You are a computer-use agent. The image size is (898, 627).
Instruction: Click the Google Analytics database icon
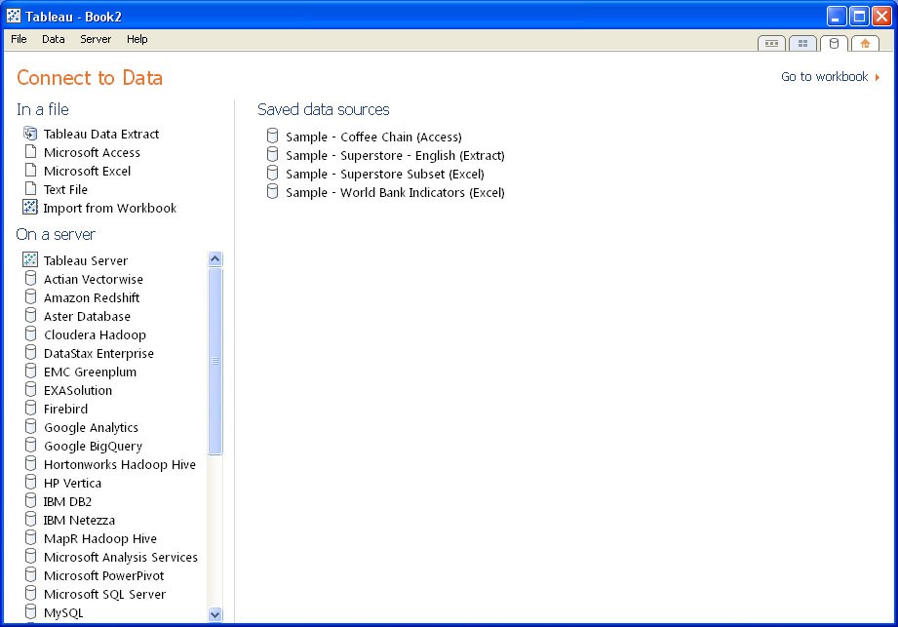(31, 426)
